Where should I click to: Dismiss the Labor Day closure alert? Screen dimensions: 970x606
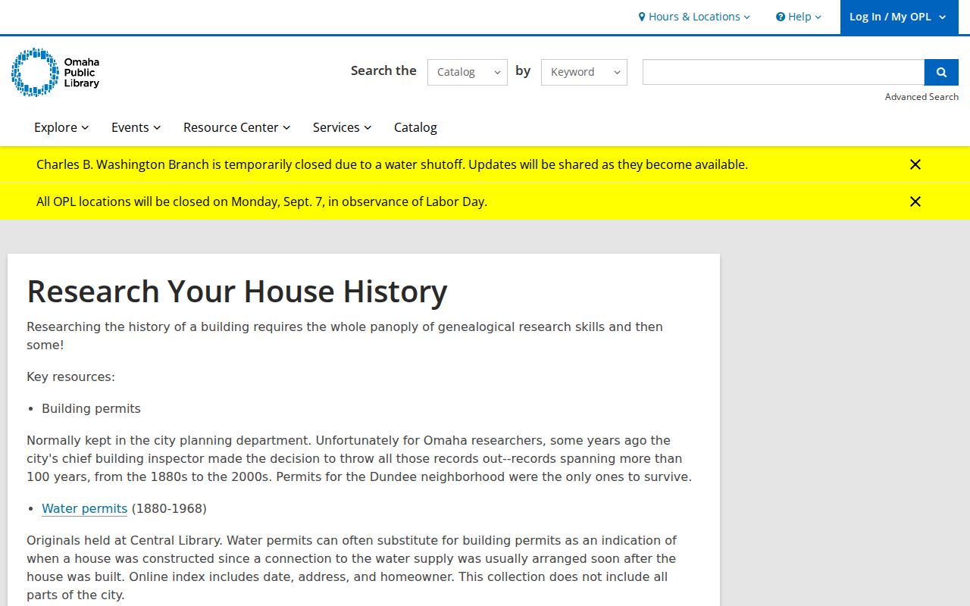[915, 201]
